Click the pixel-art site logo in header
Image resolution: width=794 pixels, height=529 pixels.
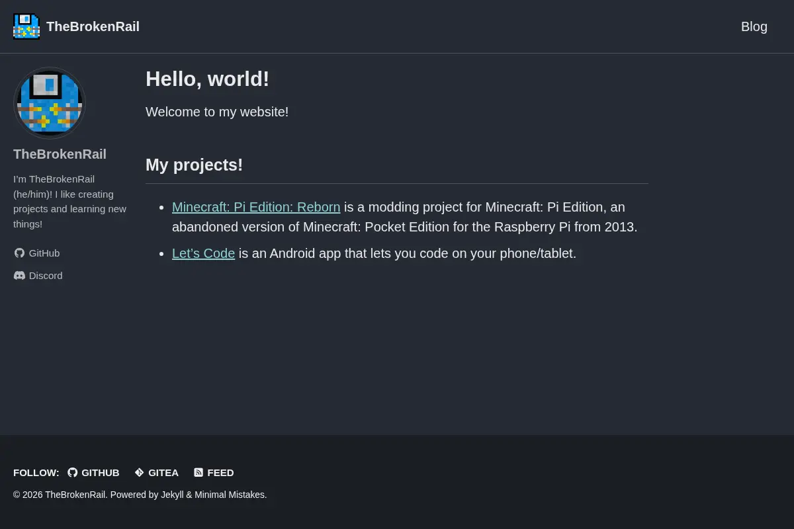(x=26, y=26)
